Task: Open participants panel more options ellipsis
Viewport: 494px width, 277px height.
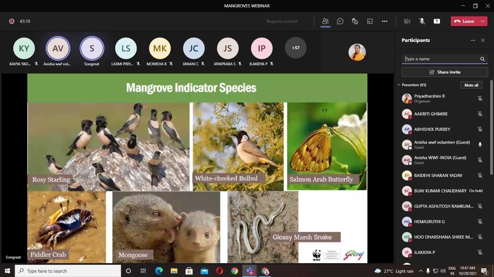Action: click(x=473, y=40)
